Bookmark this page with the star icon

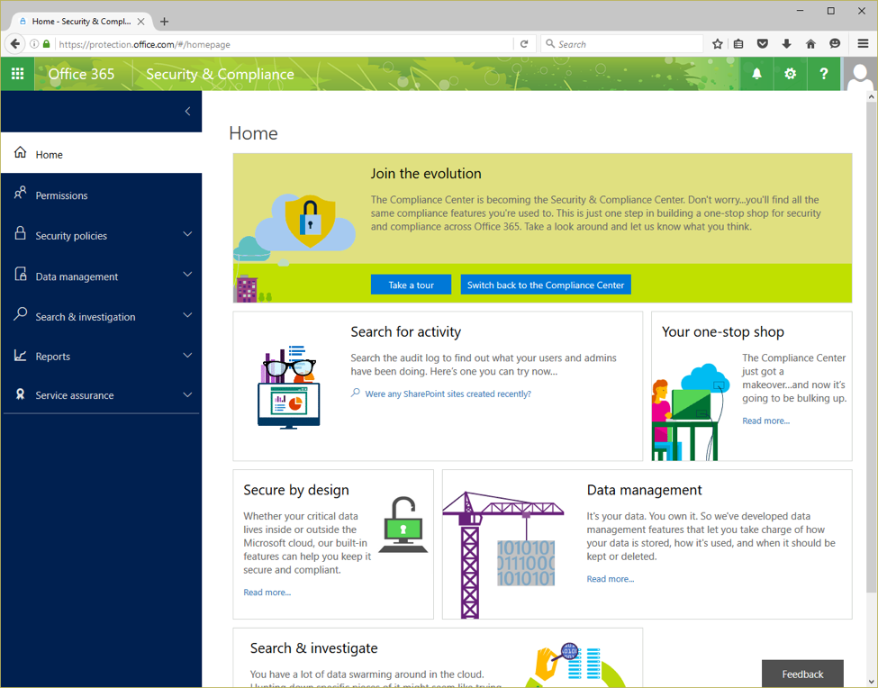718,44
